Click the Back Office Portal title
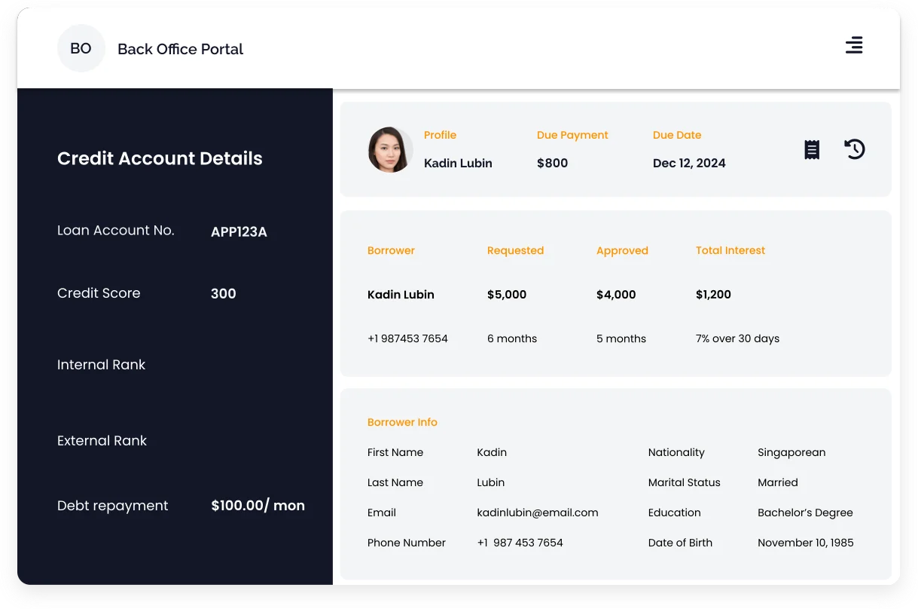 [x=181, y=49]
